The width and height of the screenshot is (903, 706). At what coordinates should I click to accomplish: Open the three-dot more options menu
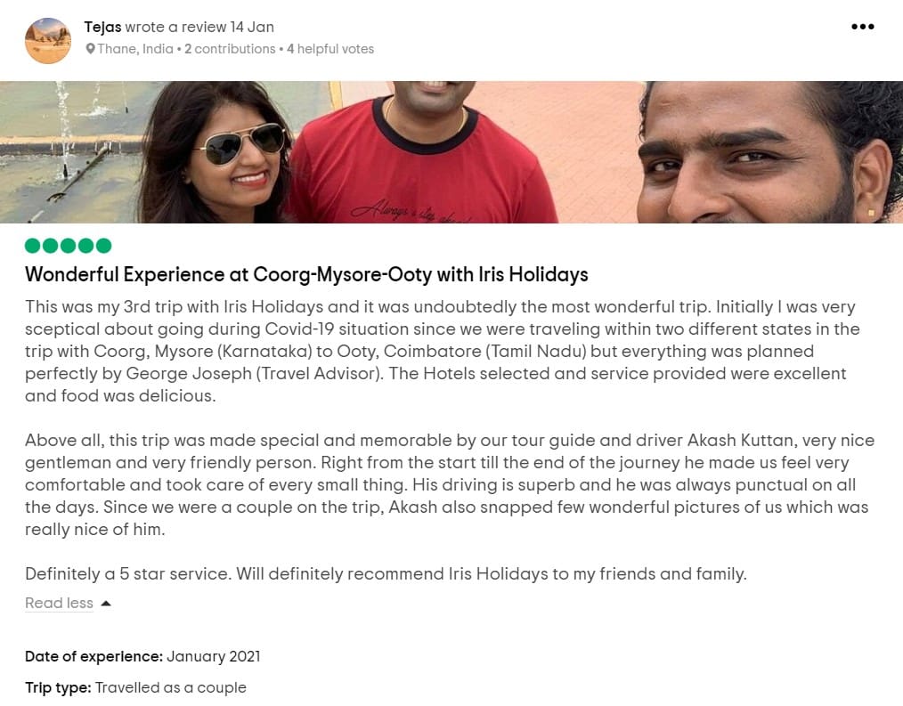[x=862, y=27]
